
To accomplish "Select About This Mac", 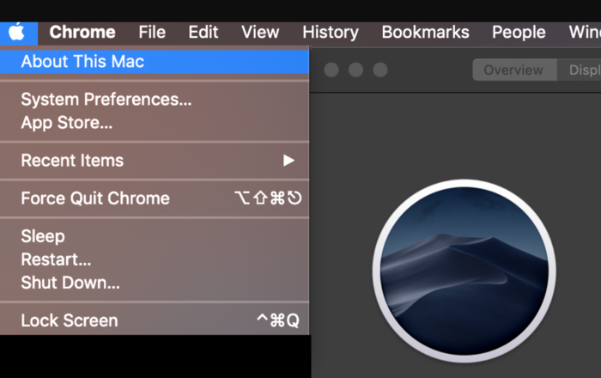I will (x=155, y=61).
